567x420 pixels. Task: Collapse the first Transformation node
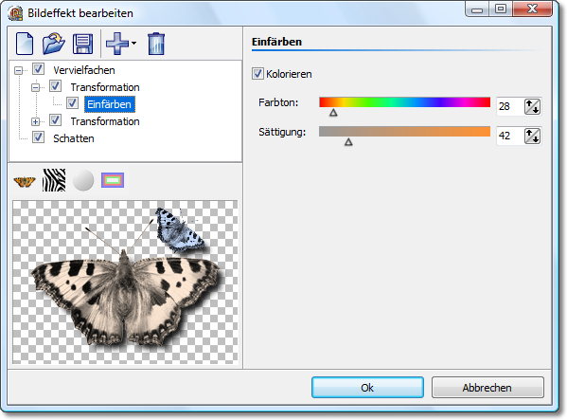tap(35, 87)
